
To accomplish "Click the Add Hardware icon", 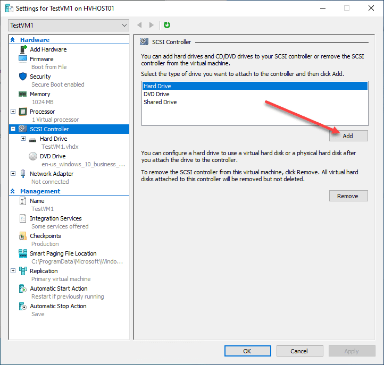I will coord(23,49).
